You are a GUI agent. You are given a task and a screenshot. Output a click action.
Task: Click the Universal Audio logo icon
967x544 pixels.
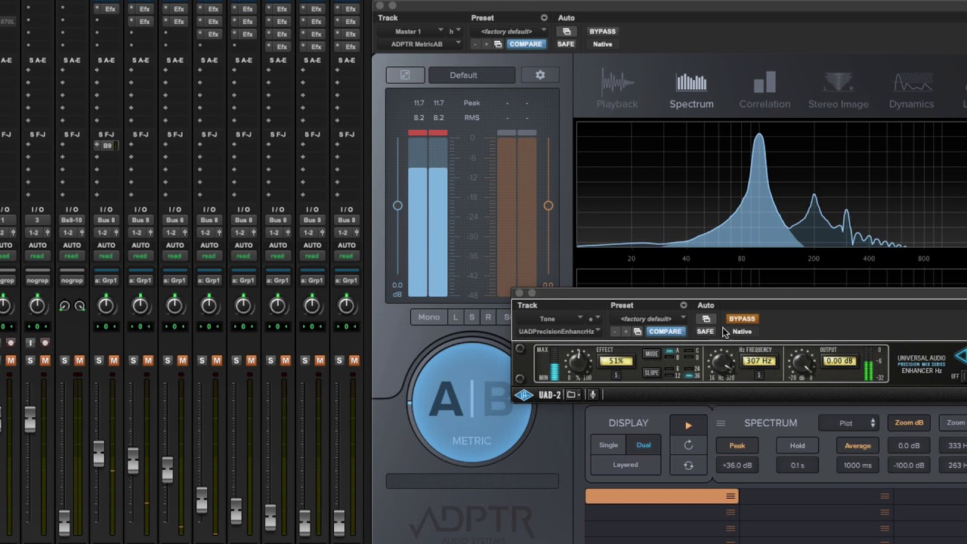point(524,394)
